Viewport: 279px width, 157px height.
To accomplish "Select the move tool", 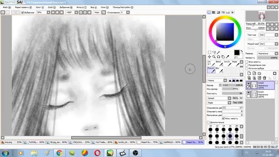I will tap(209, 57).
